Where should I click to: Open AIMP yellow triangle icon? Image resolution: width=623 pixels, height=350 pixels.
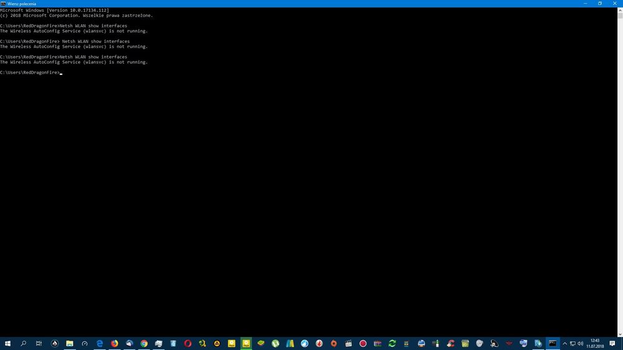217,343
